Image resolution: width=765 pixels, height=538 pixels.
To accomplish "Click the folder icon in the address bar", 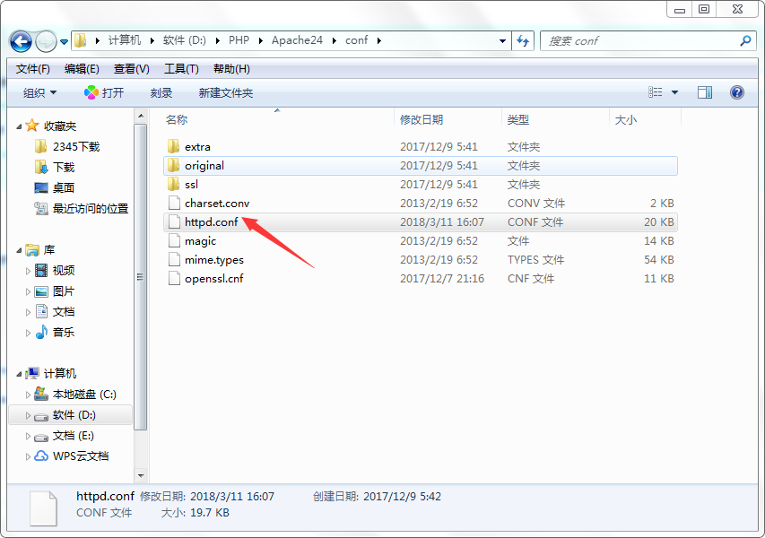I will click(x=81, y=40).
